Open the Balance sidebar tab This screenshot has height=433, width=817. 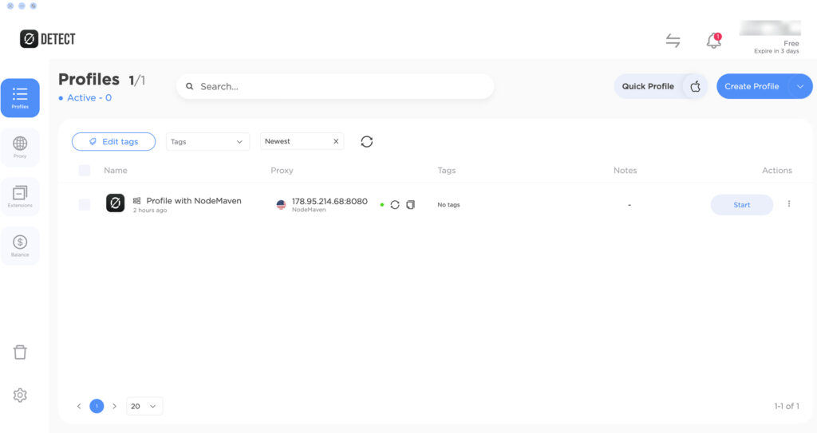[20, 245]
